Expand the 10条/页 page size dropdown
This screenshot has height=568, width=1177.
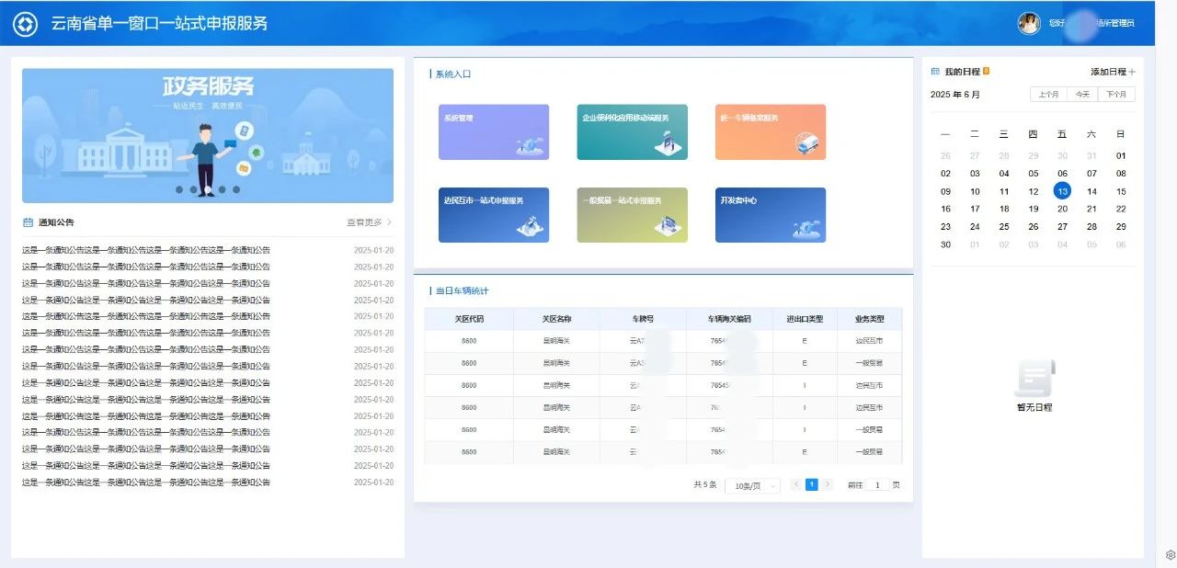[x=751, y=485]
